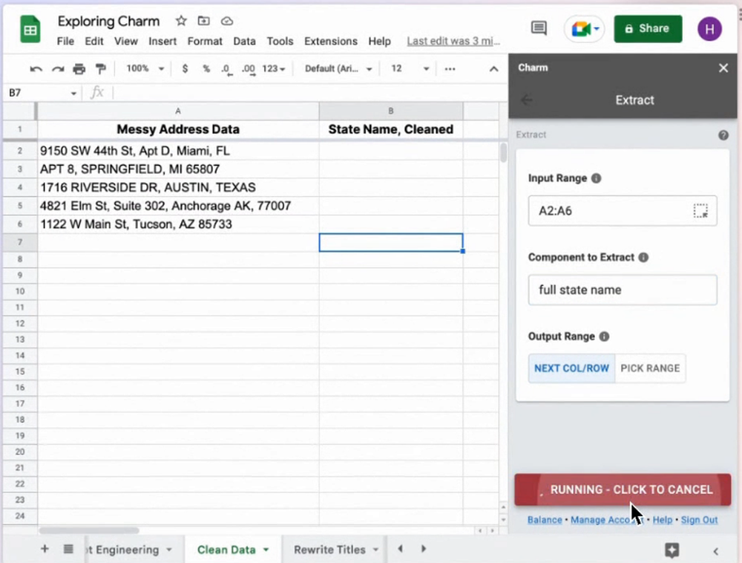Collapse the side panel chevron at bottom right
This screenshot has height=563, width=742.
[x=716, y=551]
